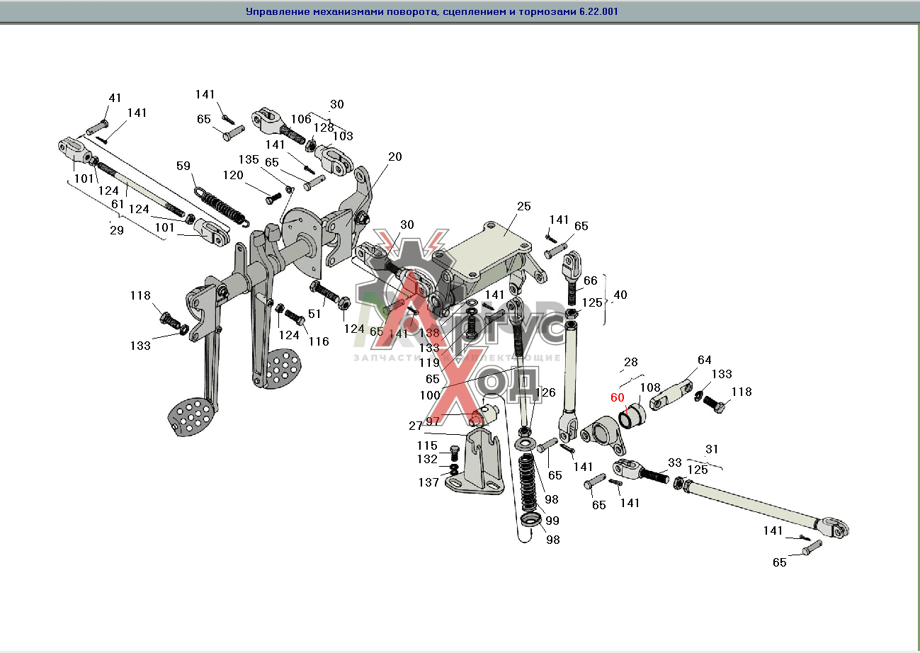Click callout number 135

click(249, 159)
